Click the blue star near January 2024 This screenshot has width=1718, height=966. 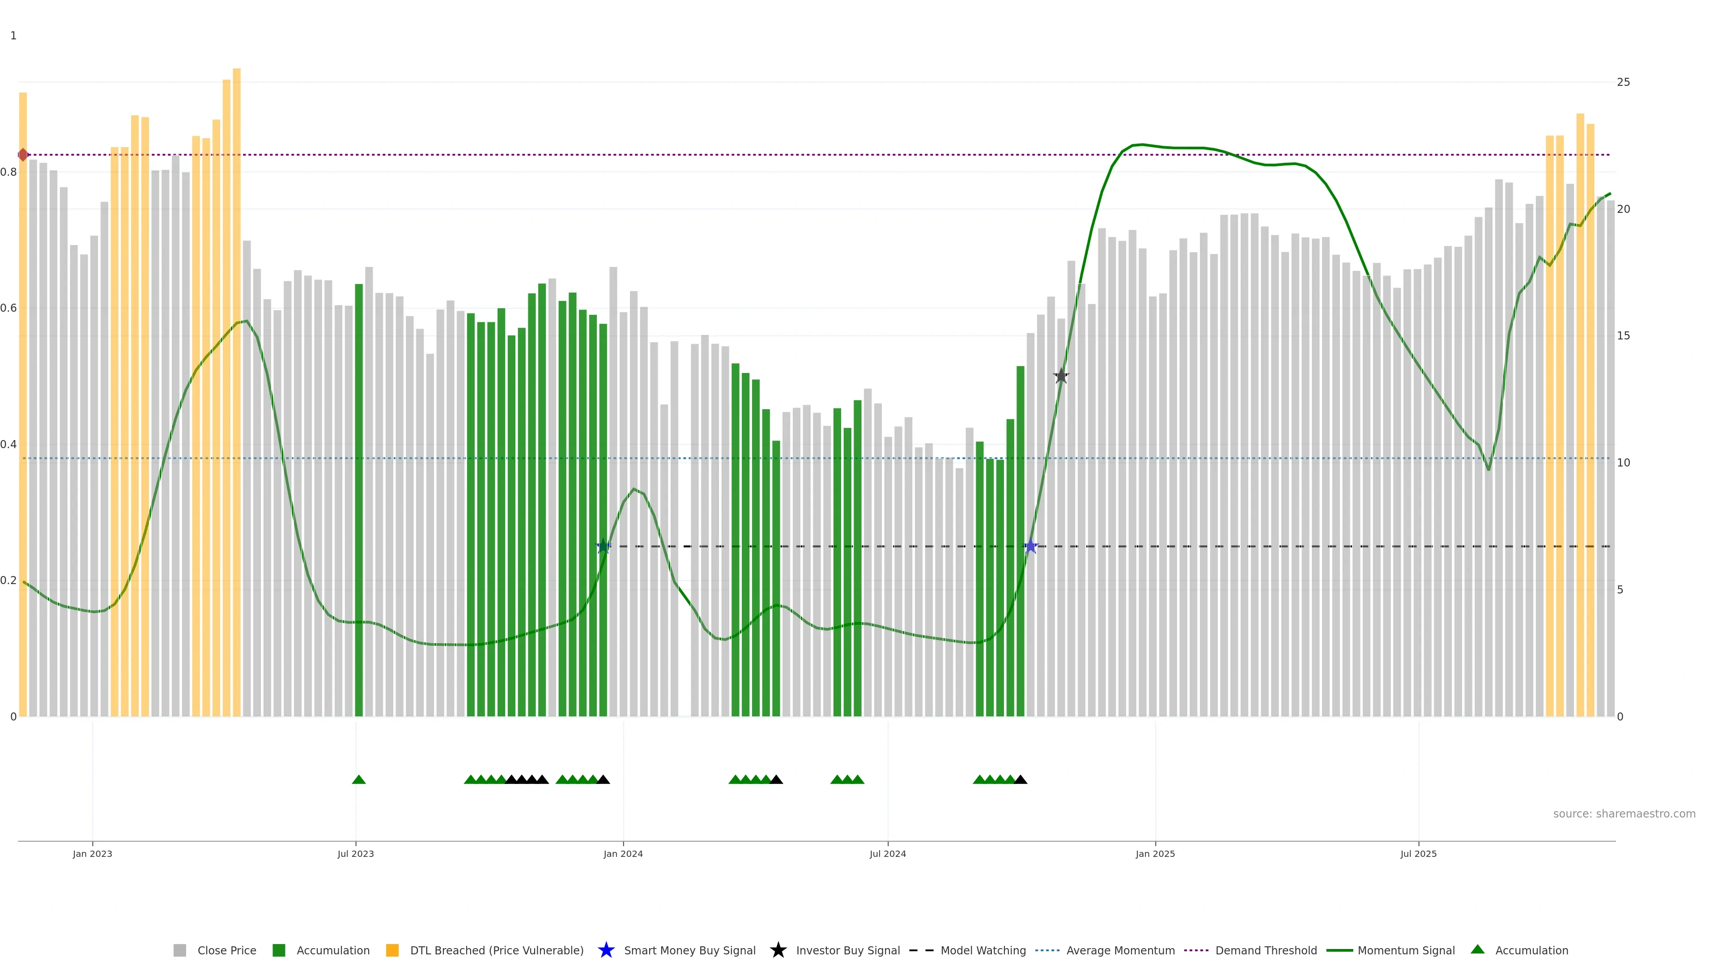[603, 546]
